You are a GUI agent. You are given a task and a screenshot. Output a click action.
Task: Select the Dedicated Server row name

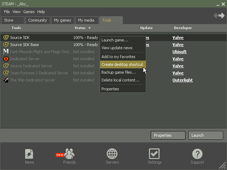pos(24,59)
